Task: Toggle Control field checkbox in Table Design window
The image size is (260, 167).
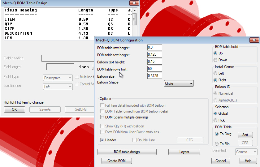Action: click(x=77, y=84)
